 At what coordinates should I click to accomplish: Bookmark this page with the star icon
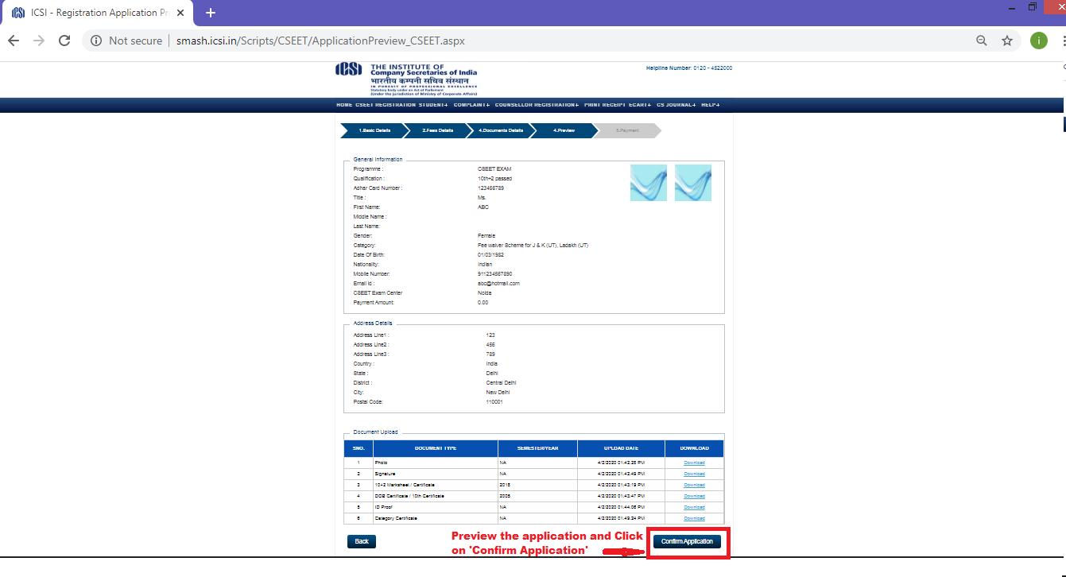1007,41
